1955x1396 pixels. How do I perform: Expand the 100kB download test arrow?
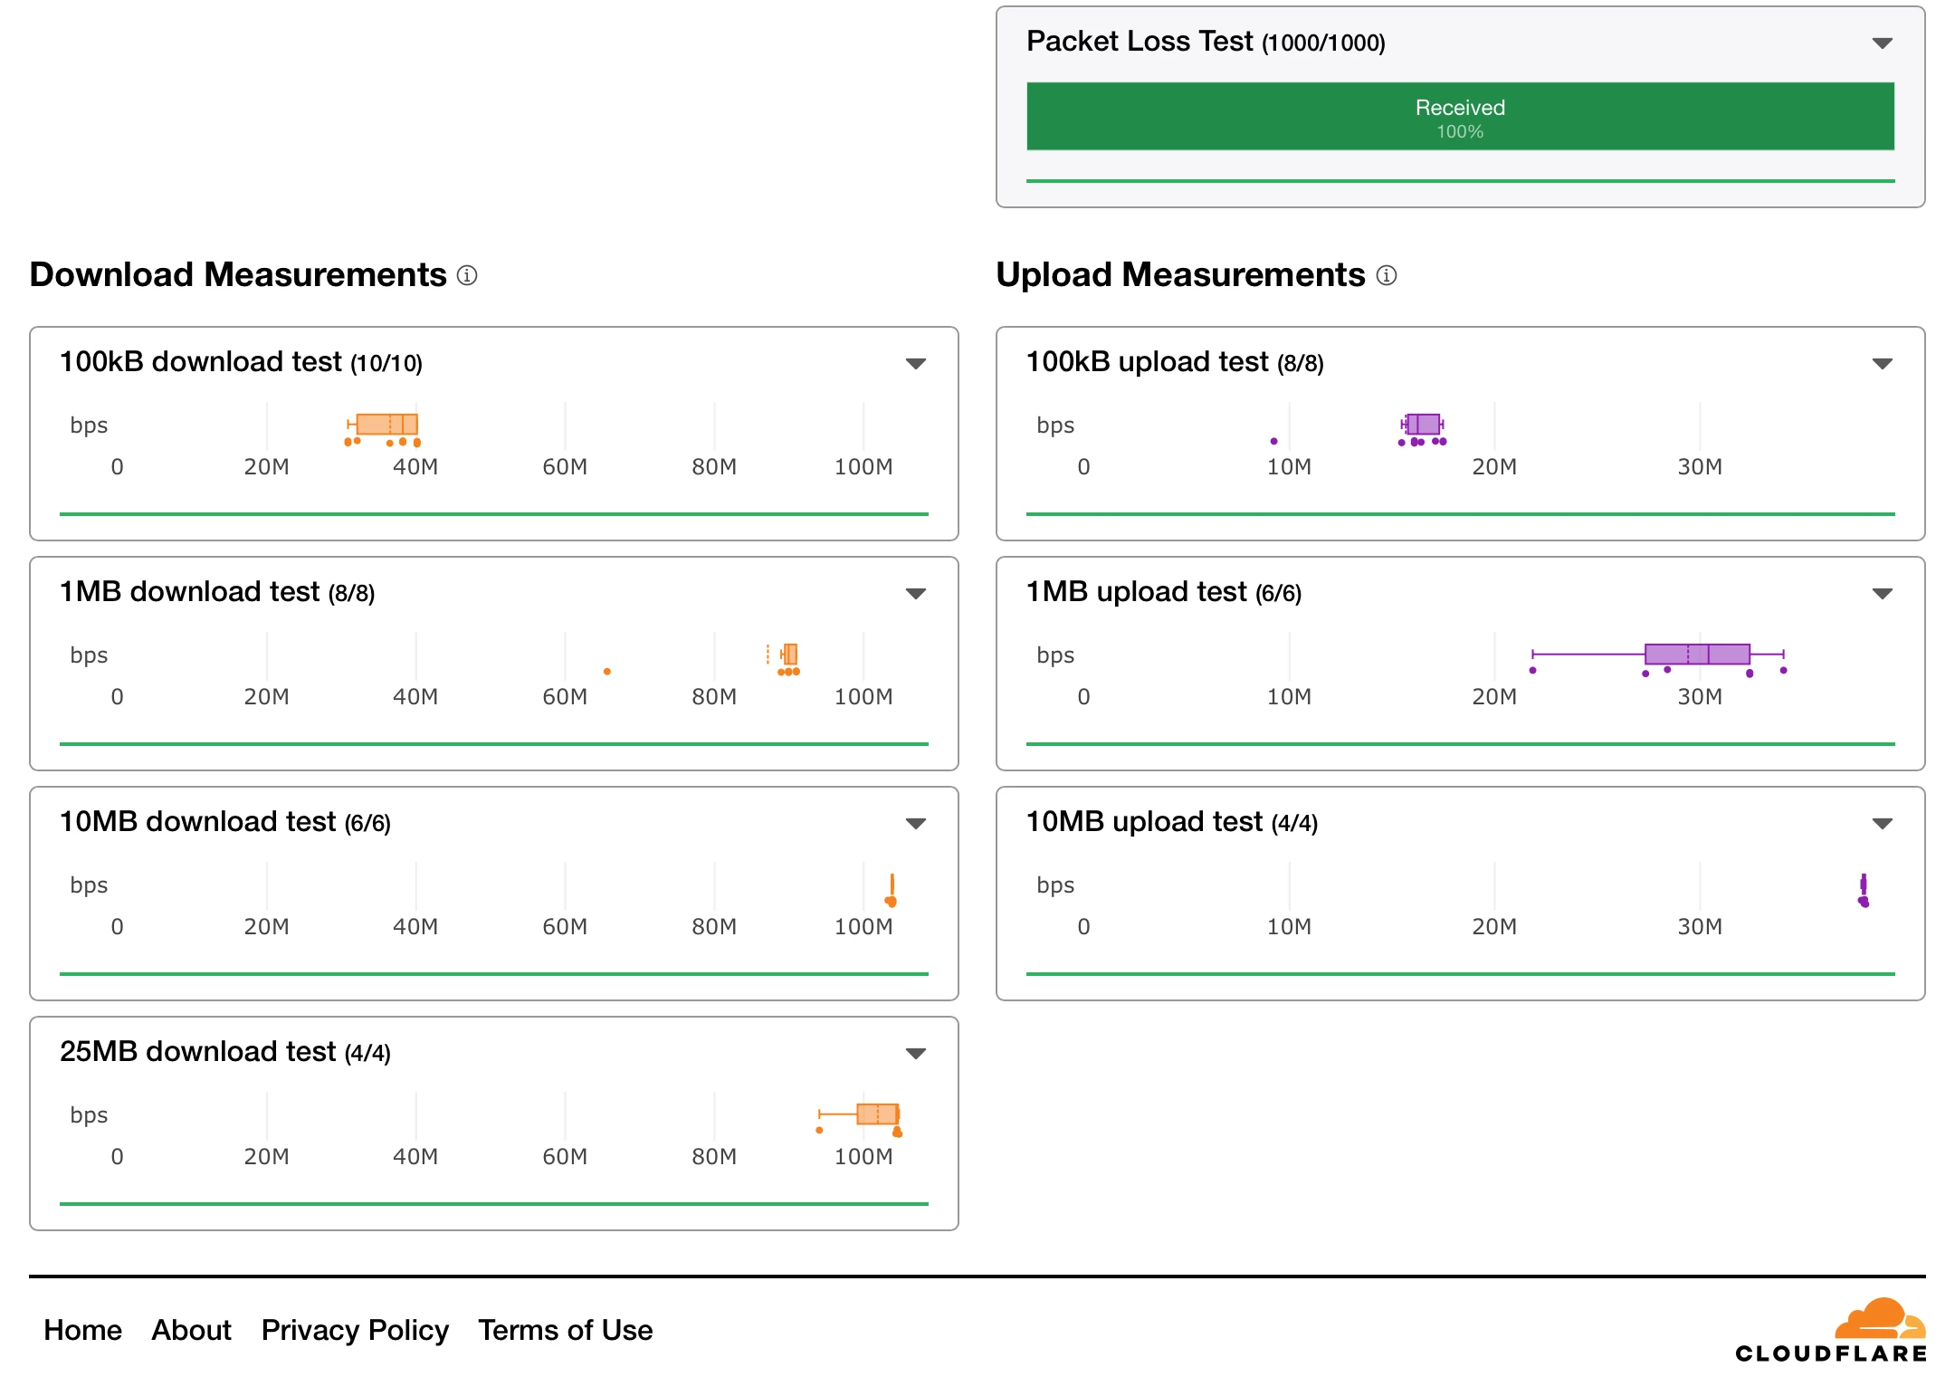click(x=915, y=364)
